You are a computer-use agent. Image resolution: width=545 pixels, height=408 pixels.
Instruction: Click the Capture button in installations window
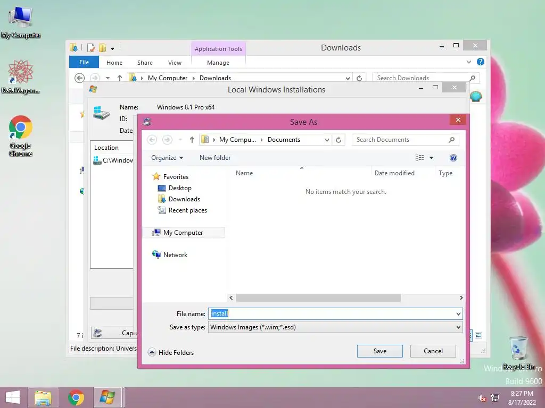(x=115, y=333)
